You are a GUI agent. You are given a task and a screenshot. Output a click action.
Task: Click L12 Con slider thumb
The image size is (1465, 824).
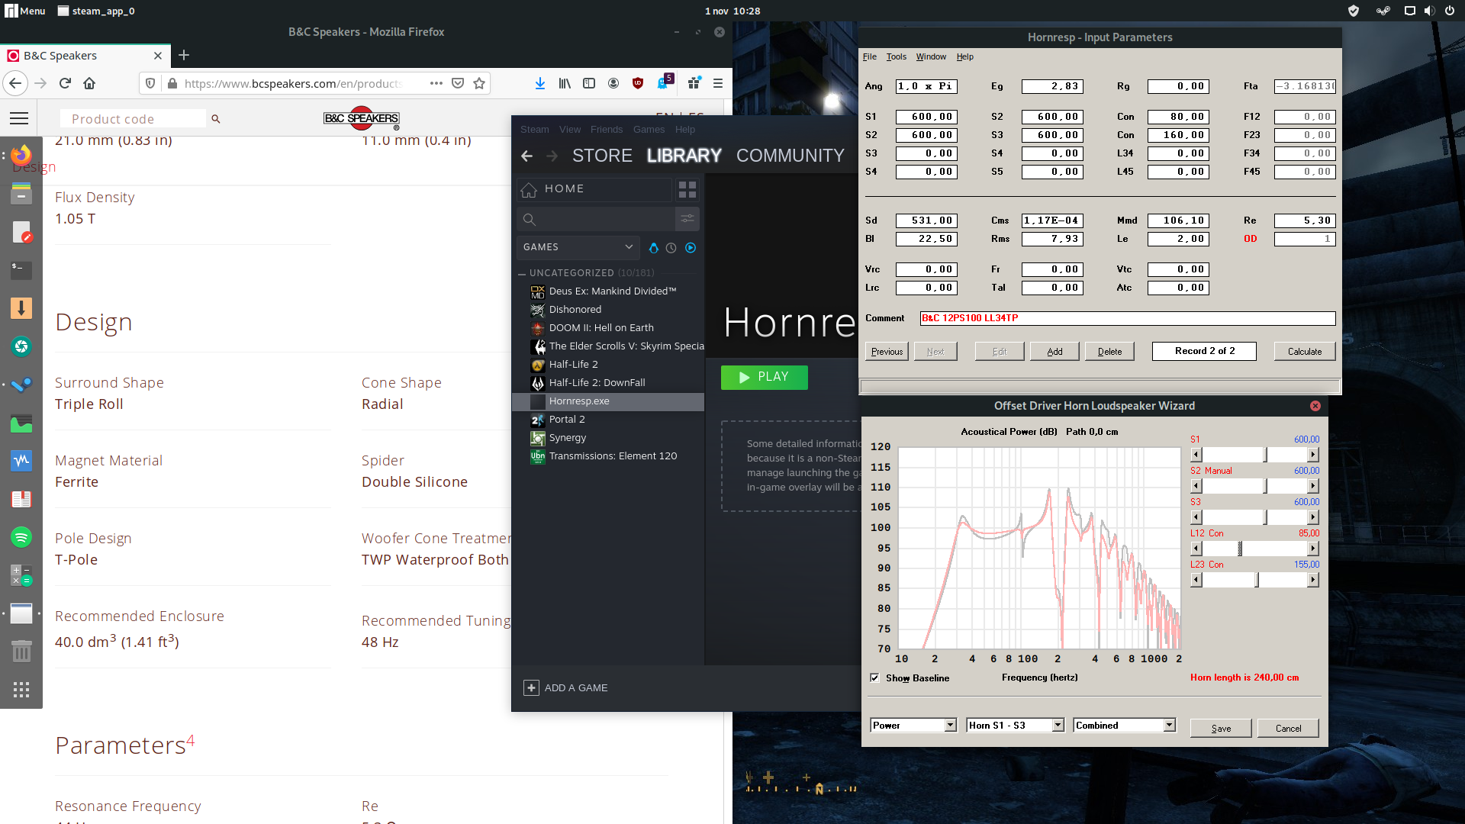tap(1240, 549)
